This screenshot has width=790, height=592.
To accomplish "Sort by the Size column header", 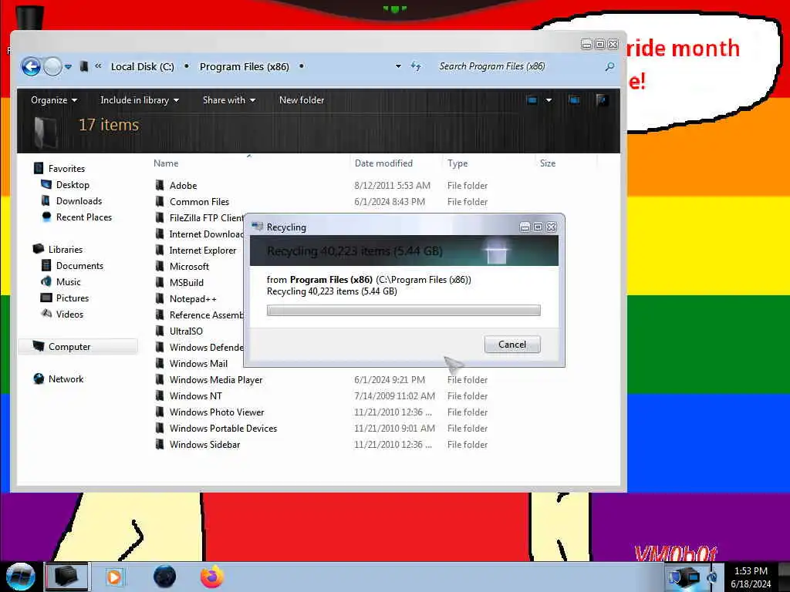I will coord(548,163).
